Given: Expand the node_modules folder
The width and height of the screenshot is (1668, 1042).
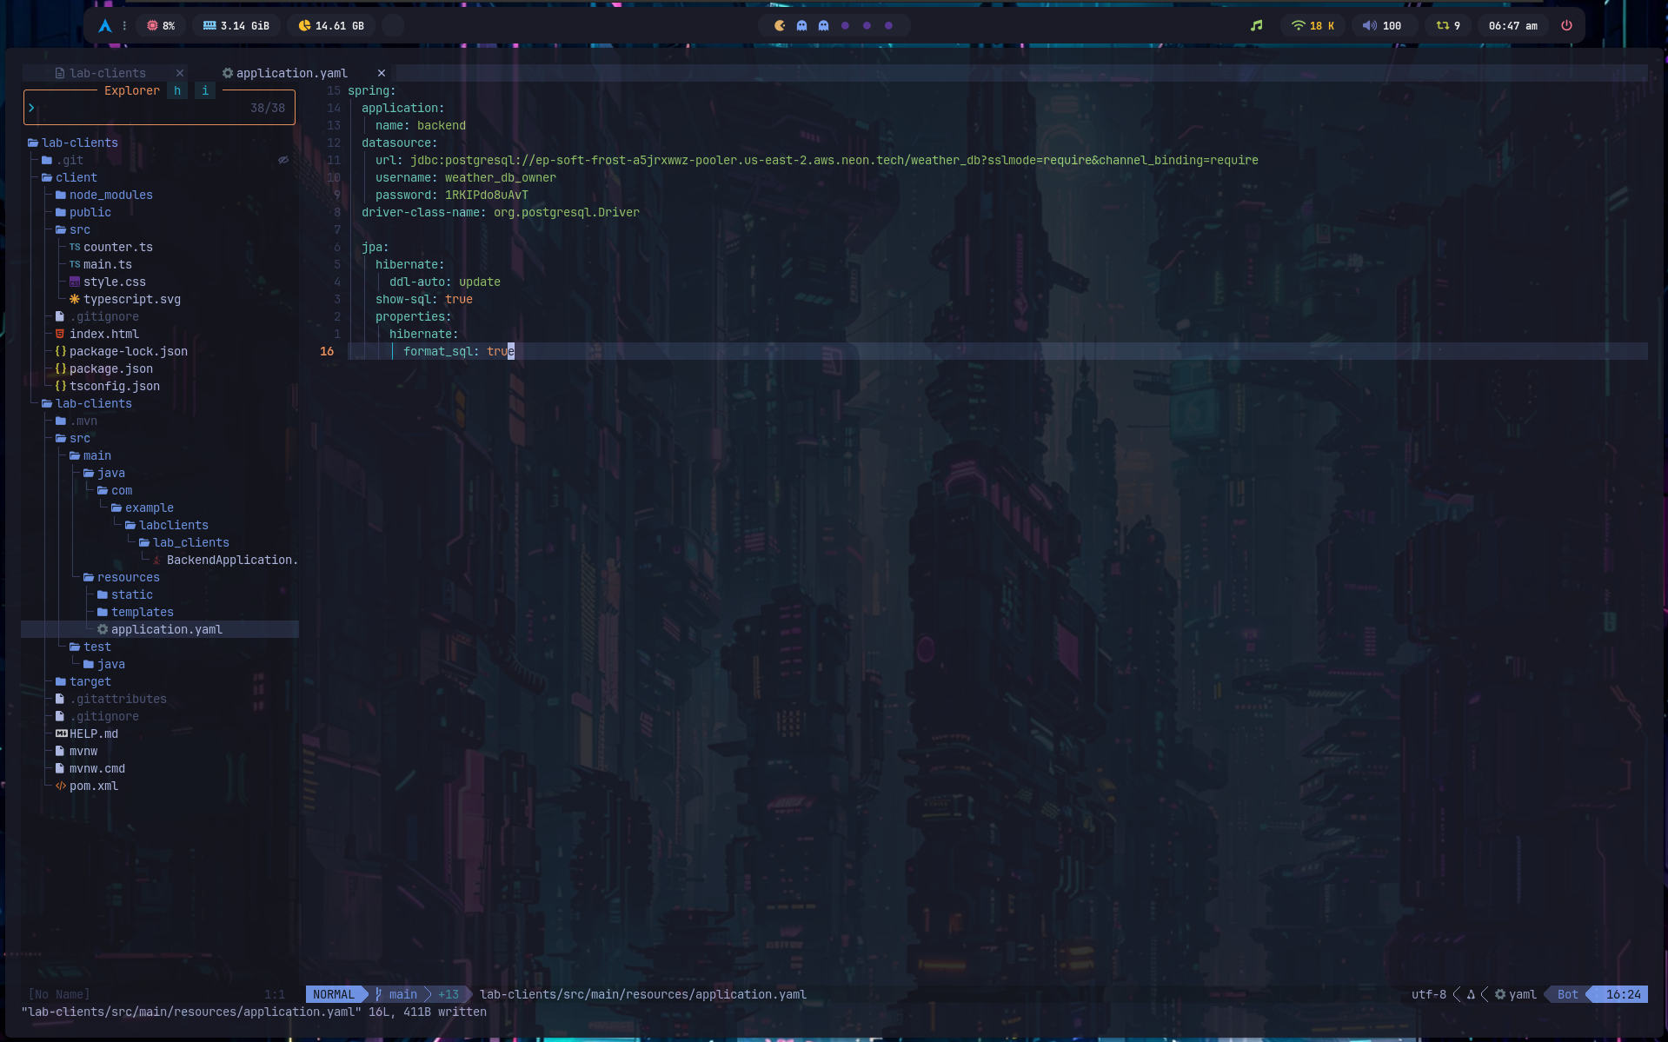Looking at the screenshot, I should click(110, 195).
